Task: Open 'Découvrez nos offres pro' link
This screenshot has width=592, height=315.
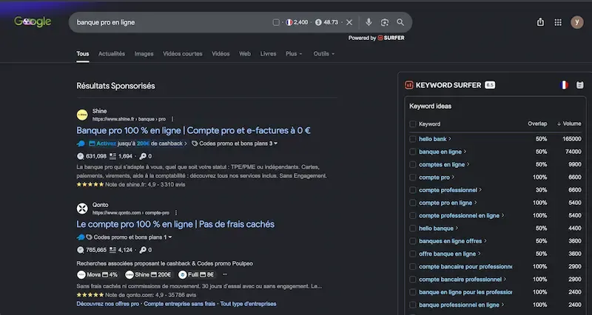Action: pyautogui.click(x=107, y=304)
